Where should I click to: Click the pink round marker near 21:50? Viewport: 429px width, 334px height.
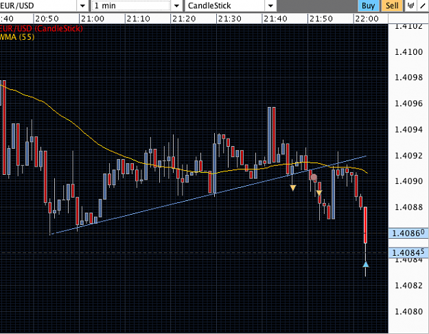coord(314,178)
